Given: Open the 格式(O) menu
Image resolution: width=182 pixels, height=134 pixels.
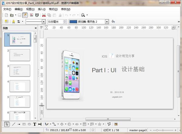Looking at the screenshot, I should pos(53,9).
